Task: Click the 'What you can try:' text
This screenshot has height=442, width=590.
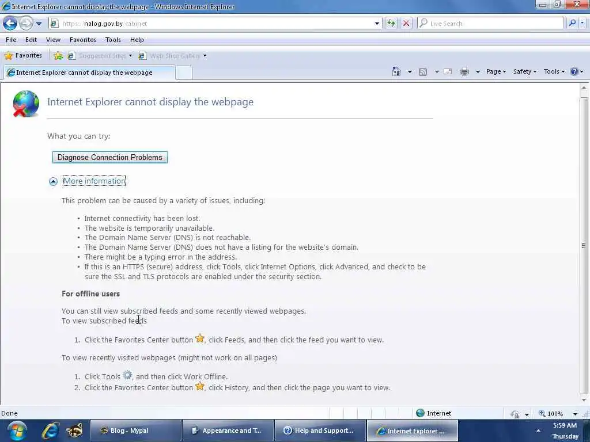Action: [x=78, y=136]
